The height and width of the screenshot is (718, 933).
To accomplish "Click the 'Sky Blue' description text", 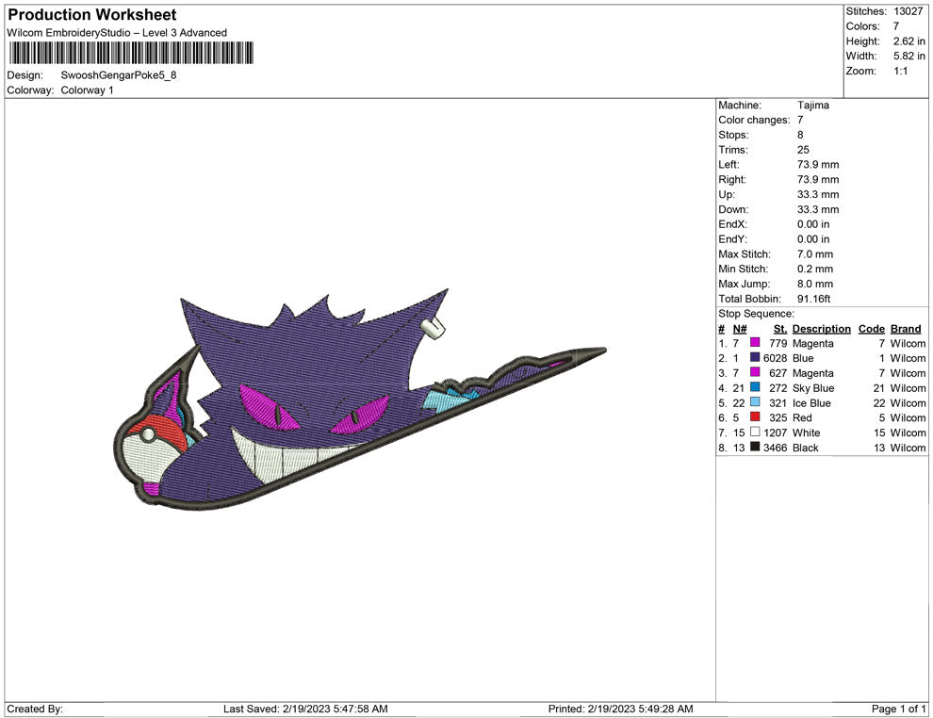I will [812, 388].
